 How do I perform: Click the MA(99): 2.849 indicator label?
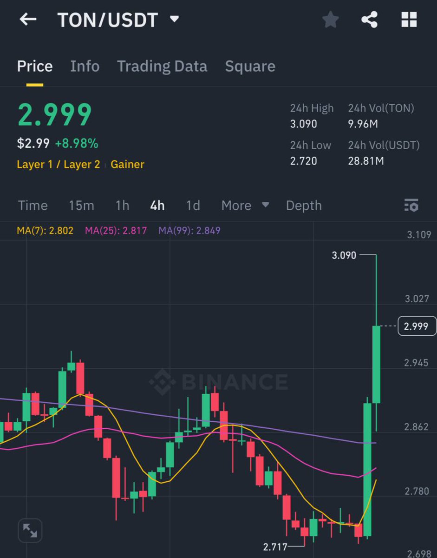coord(189,230)
